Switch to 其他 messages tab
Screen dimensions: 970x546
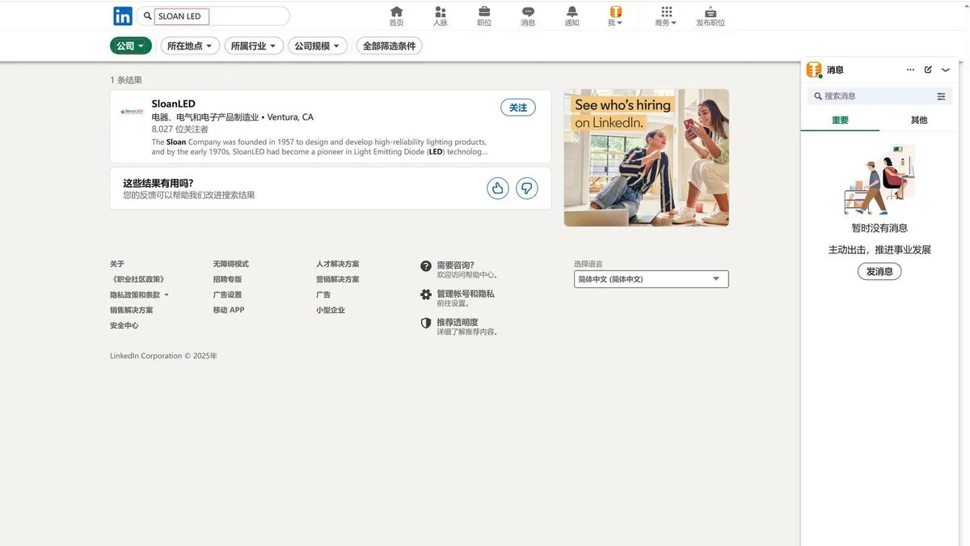pos(919,121)
